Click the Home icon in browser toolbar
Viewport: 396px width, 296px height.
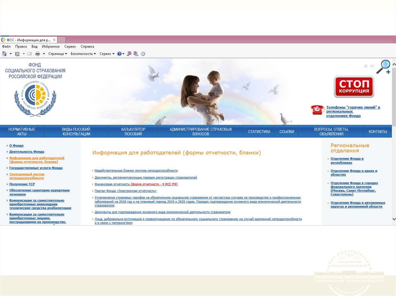coord(4,54)
